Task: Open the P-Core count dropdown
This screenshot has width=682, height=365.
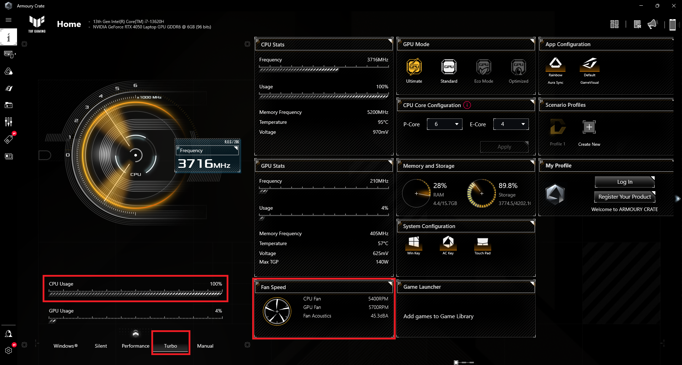Action: (x=444, y=124)
